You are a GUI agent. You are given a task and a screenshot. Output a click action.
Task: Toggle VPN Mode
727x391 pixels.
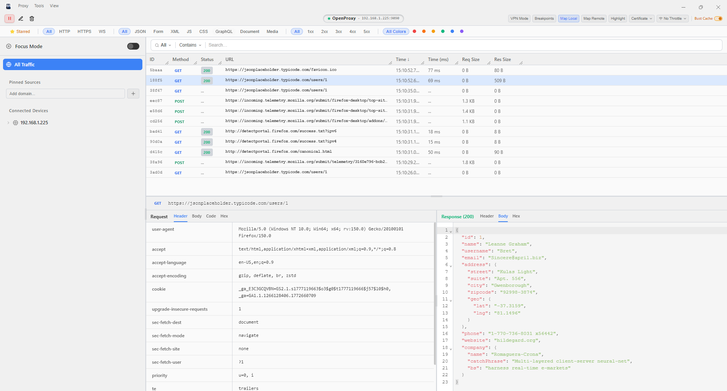tap(519, 19)
